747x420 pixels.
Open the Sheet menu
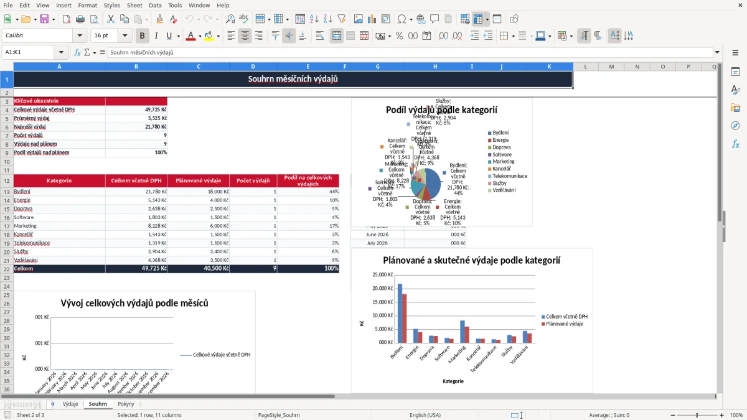click(134, 5)
